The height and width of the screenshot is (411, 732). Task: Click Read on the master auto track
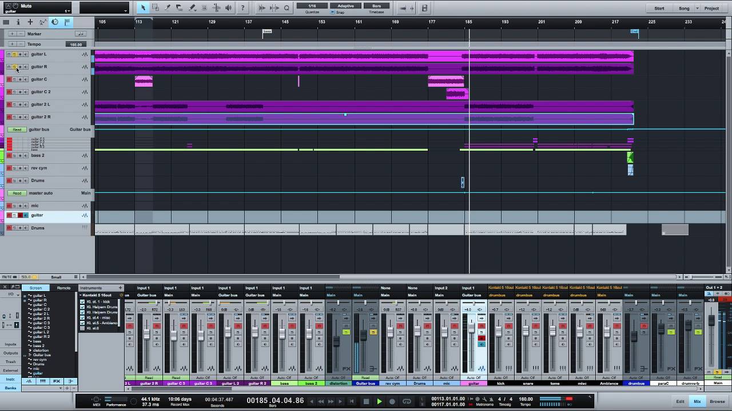point(17,193)
